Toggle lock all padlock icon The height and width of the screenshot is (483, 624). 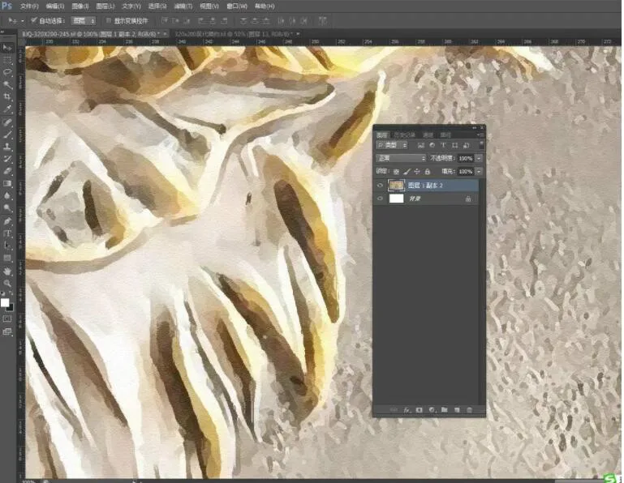[x=428, y=172]
